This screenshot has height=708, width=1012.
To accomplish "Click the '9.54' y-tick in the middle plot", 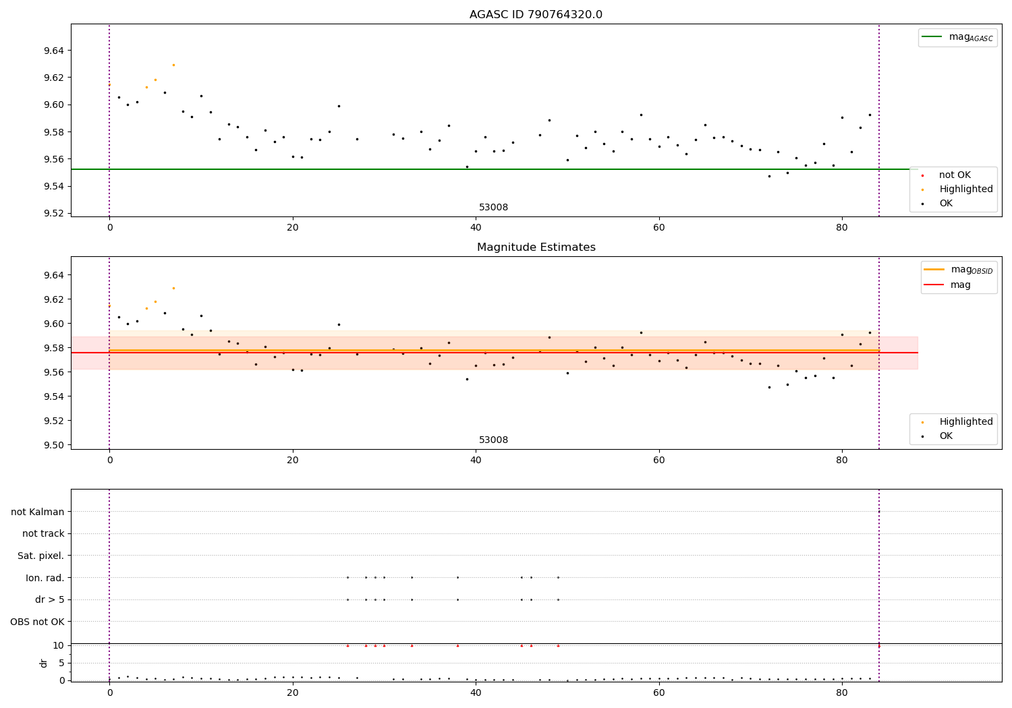I will tap(55, 396).
